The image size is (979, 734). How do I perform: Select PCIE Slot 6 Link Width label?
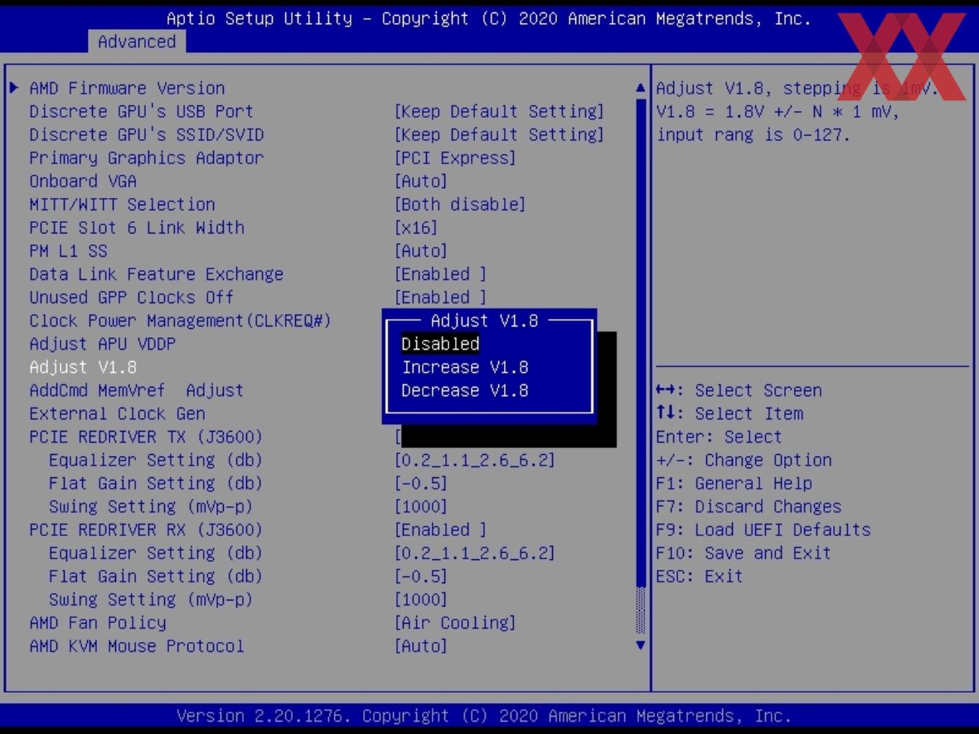(x=137, y=228)
